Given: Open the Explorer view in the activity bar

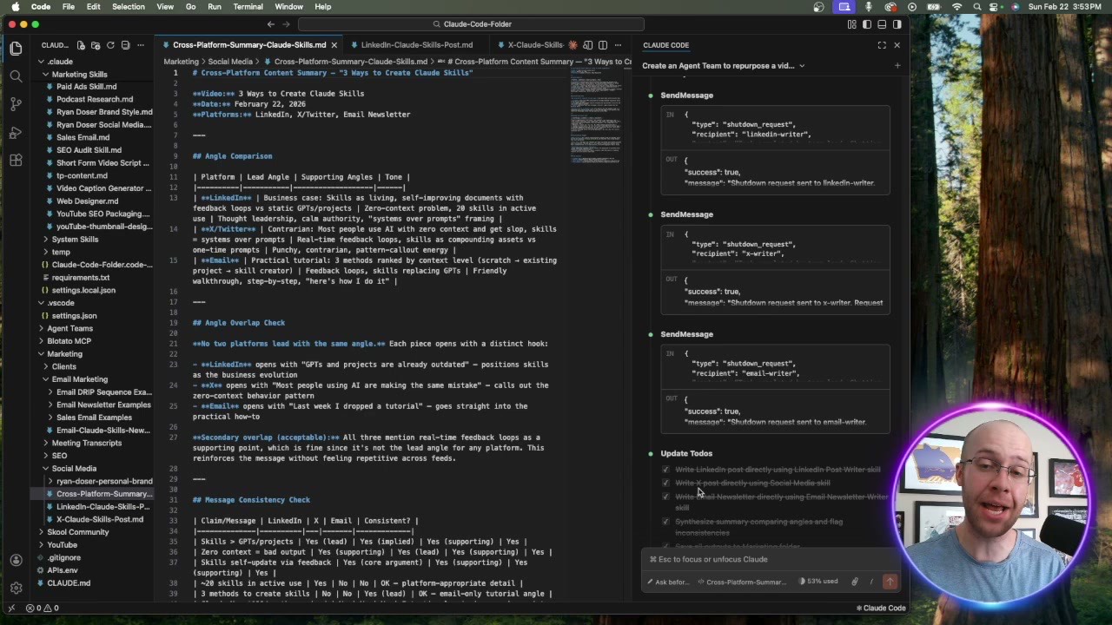Looking at the screenshot, I should pyautogui.click(x=16, y=49).
